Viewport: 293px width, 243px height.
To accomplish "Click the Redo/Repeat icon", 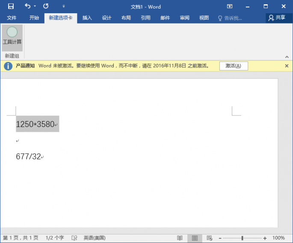I will 46,6.
